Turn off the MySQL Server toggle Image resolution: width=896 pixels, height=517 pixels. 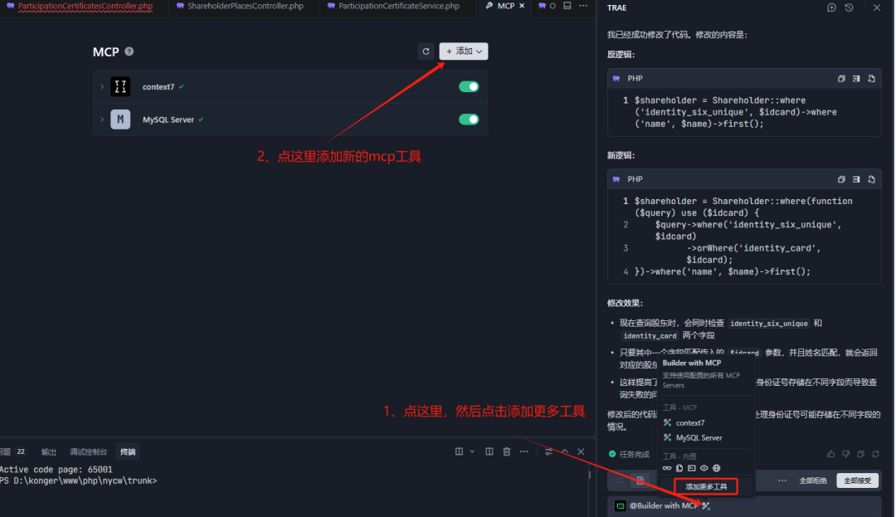469,119
